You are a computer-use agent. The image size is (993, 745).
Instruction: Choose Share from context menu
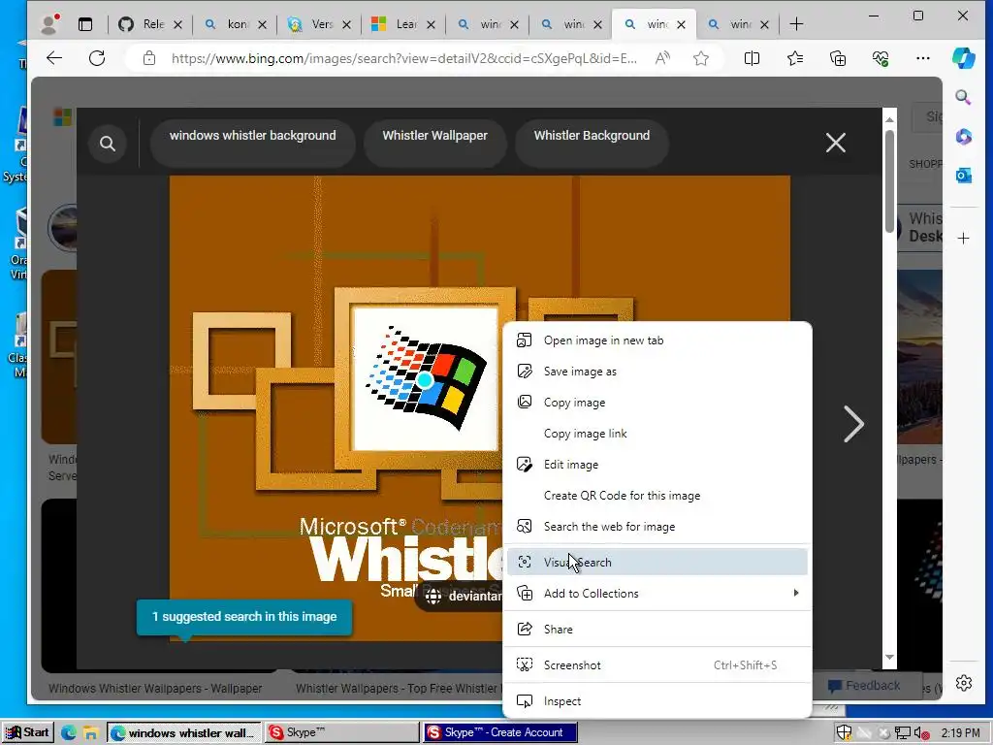(x=657, y=629)
